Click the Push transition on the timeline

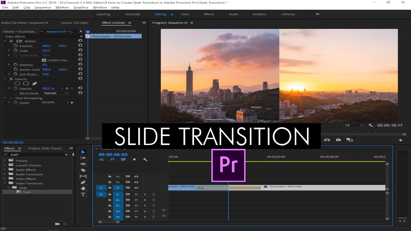pos(228,188)
